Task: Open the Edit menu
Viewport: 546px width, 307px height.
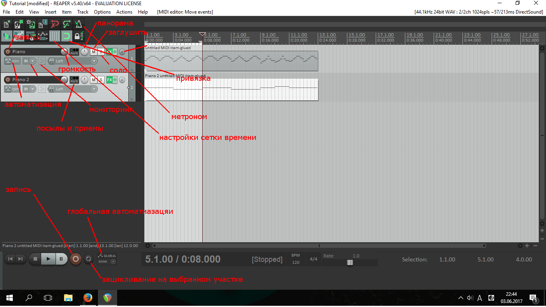Action: 20,12
